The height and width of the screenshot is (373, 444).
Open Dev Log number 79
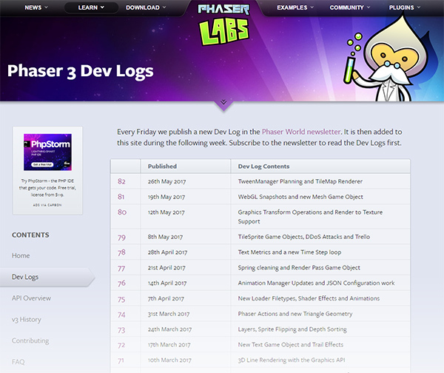121,237
